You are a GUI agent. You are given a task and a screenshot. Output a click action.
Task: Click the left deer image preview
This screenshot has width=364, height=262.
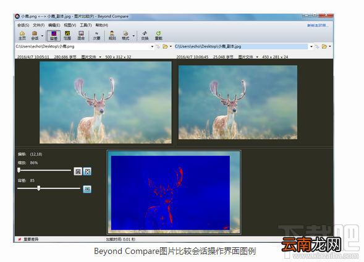tap(106, 103)
